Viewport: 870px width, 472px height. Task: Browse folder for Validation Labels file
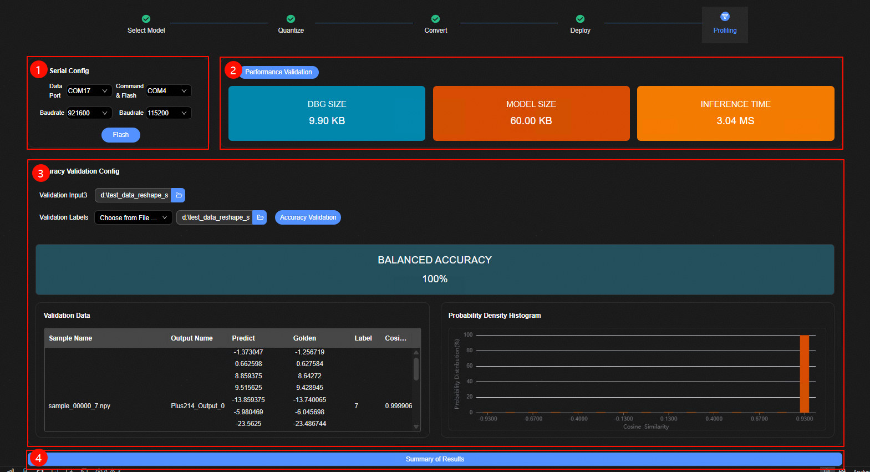click(260, 217)
